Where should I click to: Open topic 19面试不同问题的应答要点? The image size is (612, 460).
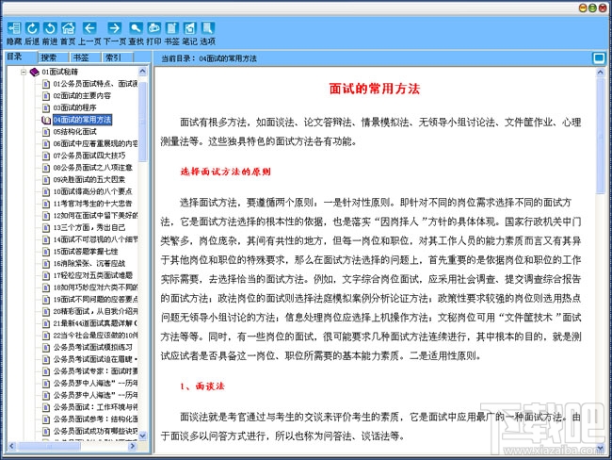coord(95,300)
